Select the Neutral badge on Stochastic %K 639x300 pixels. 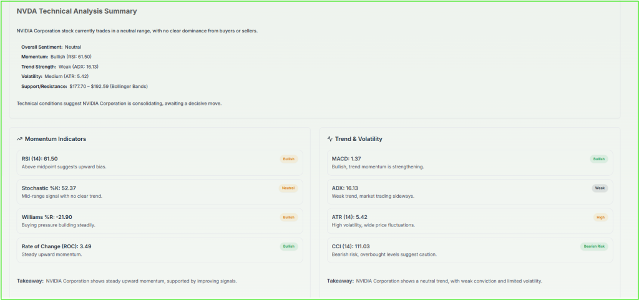(288, 188)
